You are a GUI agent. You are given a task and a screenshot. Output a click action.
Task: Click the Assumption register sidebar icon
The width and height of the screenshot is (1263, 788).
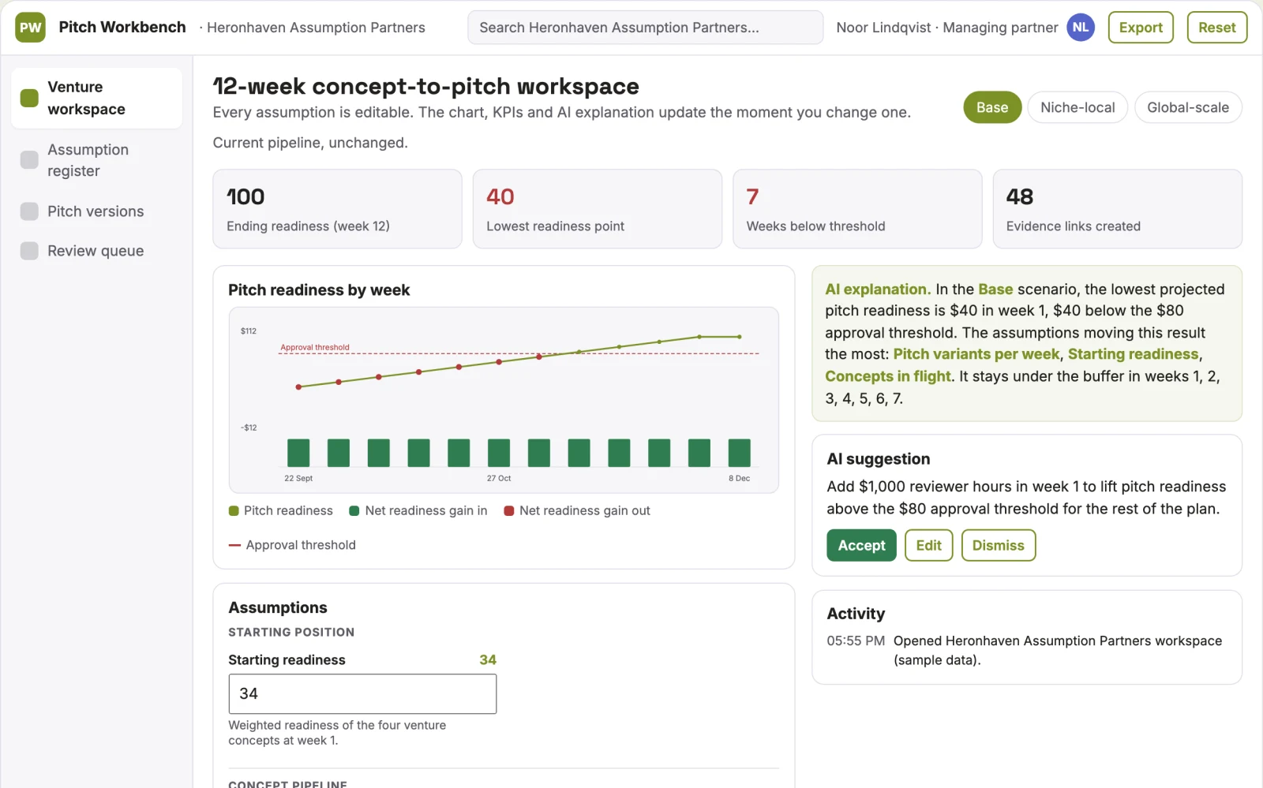29,160
